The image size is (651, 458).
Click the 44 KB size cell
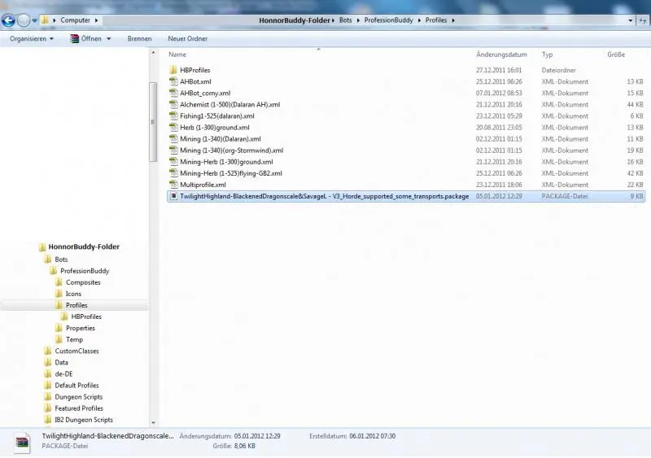635,104
